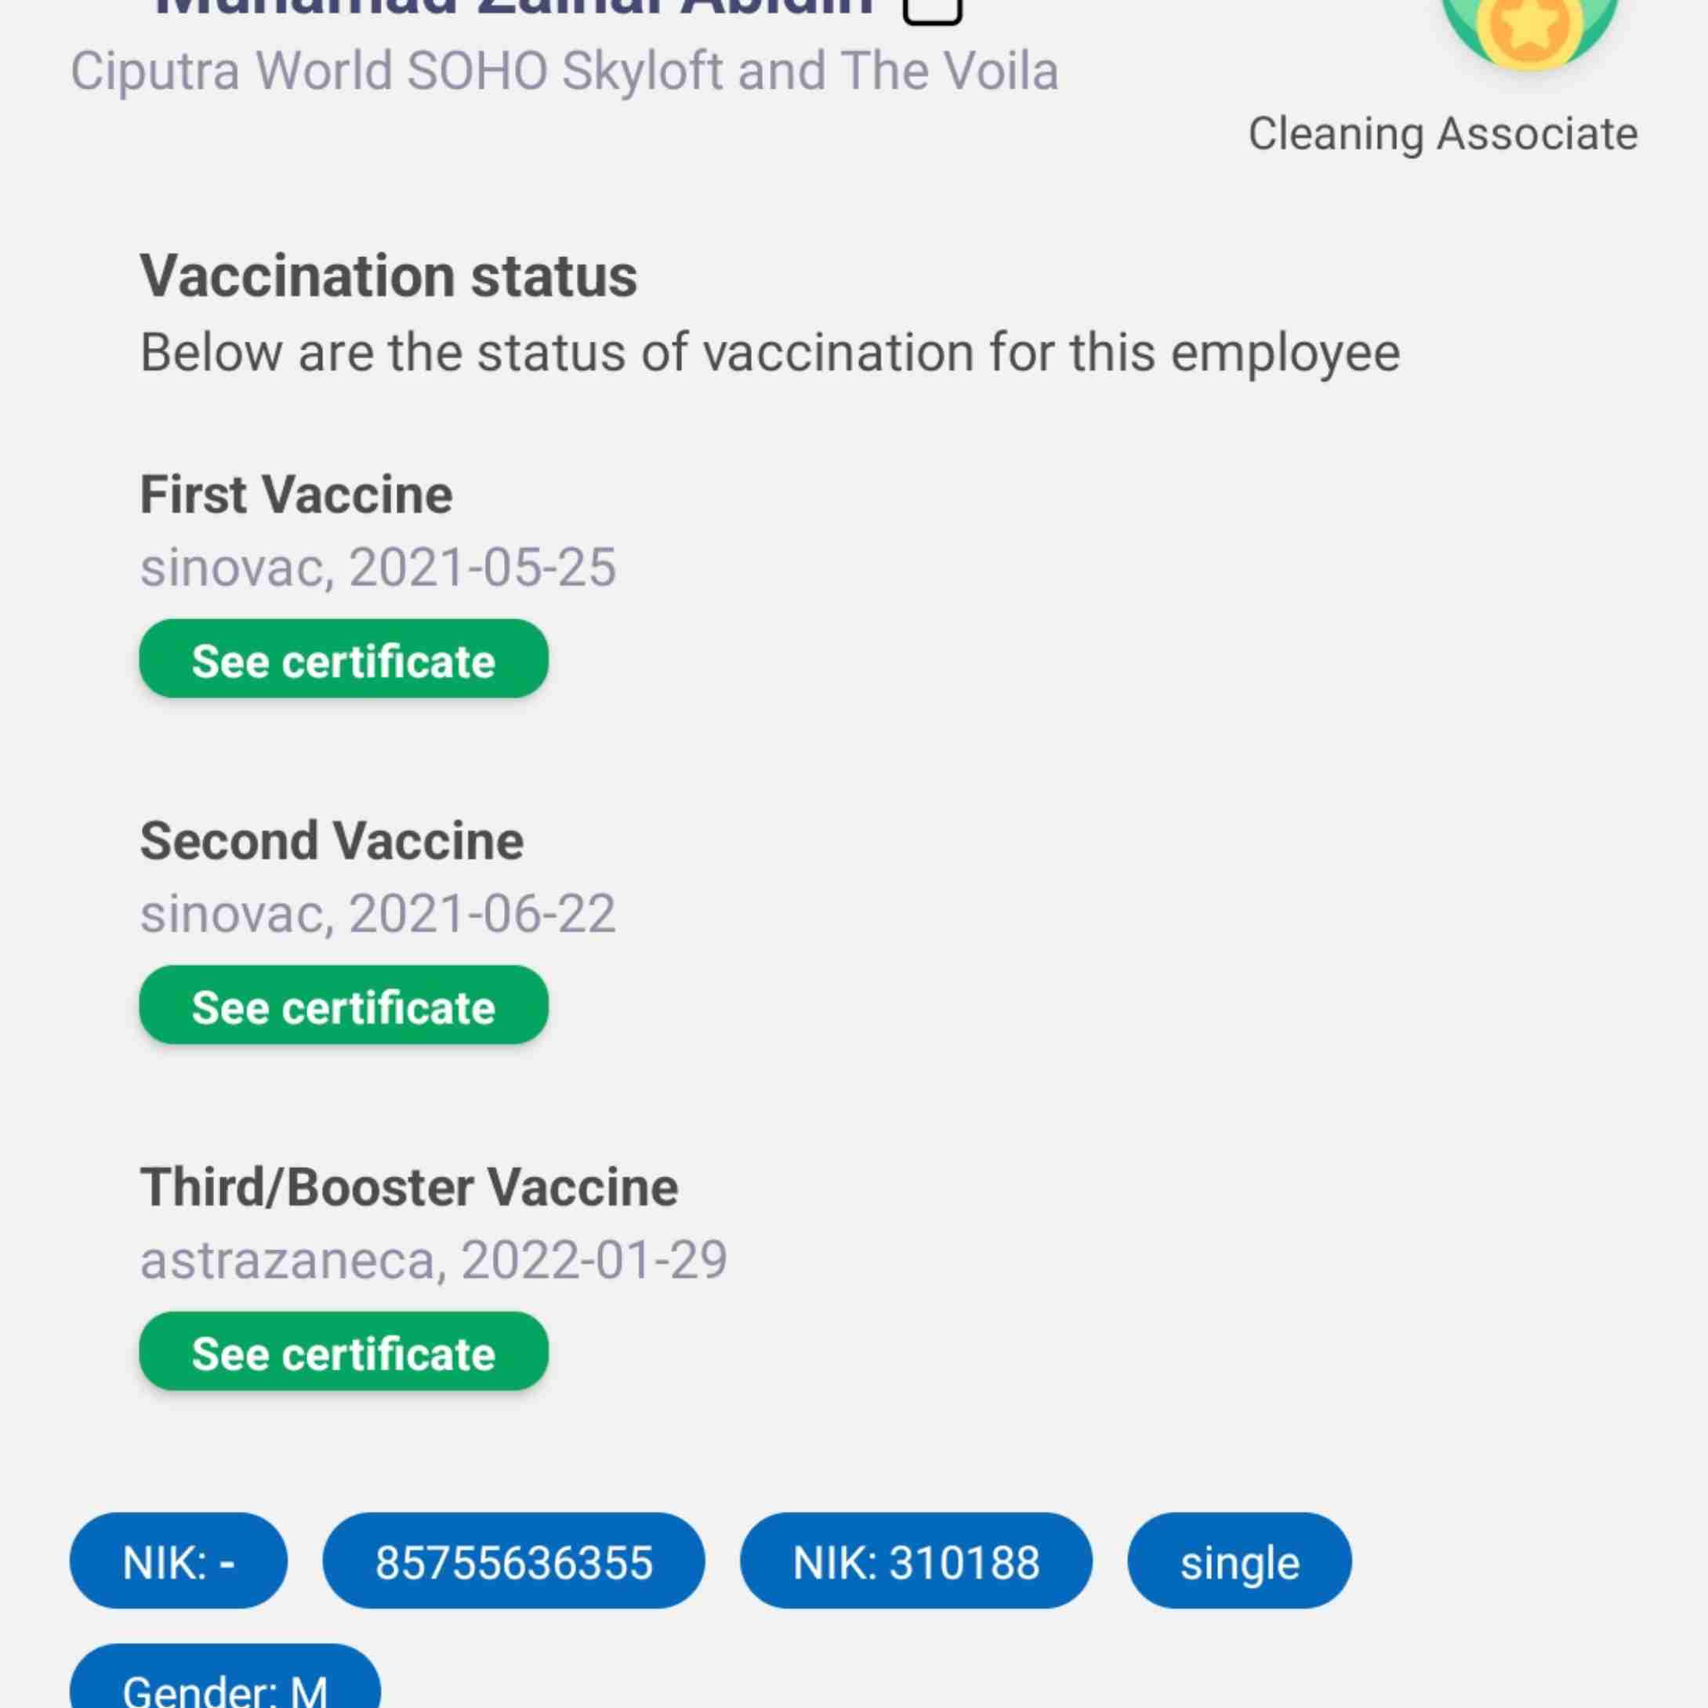Tap the Vaccination status heading
Image resolution: width=1708 pixels, height=1708 pixels.
388,276
